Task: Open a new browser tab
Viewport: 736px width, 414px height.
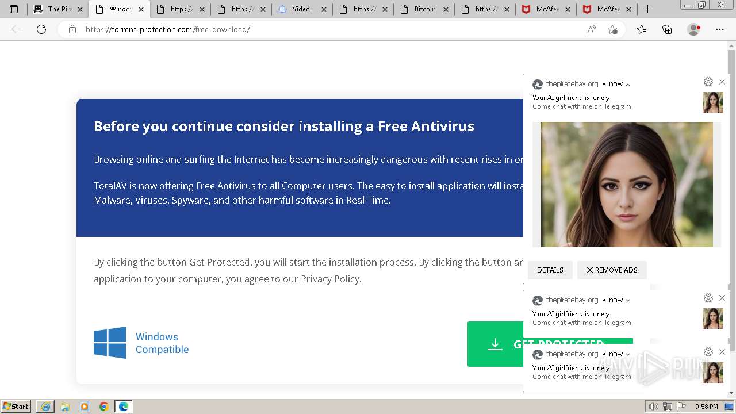Action: (x=647, y=9)
